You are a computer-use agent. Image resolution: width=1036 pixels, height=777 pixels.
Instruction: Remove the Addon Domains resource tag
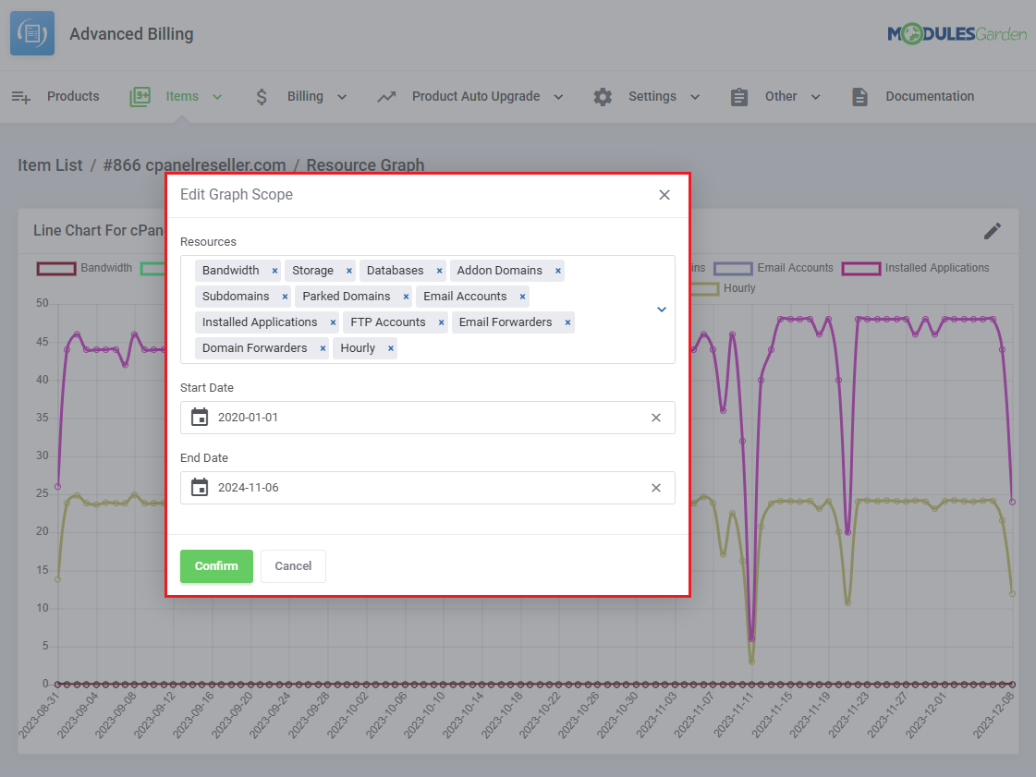pos(557,271)
